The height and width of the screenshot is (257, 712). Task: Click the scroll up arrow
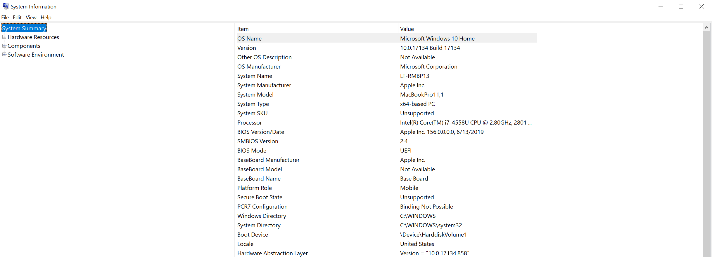[x=706, y=28]
